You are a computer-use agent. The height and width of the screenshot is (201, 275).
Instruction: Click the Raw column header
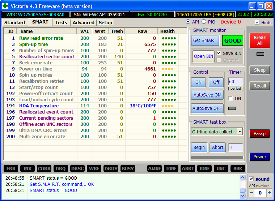pyautogui.click(x=141, y=31)
